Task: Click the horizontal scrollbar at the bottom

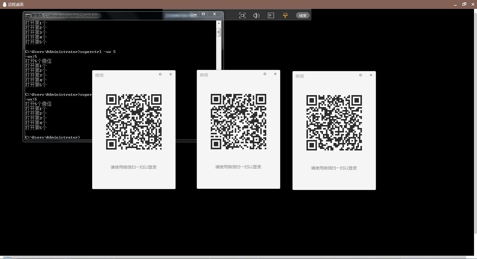Action: [235, 257]
